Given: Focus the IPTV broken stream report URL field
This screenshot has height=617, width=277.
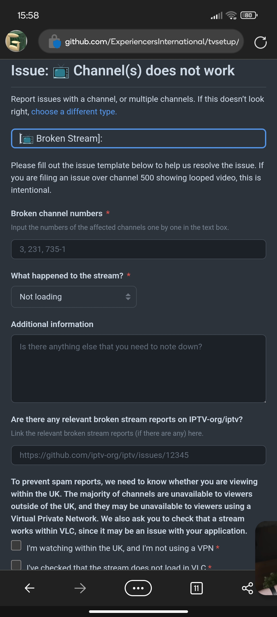Looking at the screenshot, I should pyautogui.click(x=138, y=455).
